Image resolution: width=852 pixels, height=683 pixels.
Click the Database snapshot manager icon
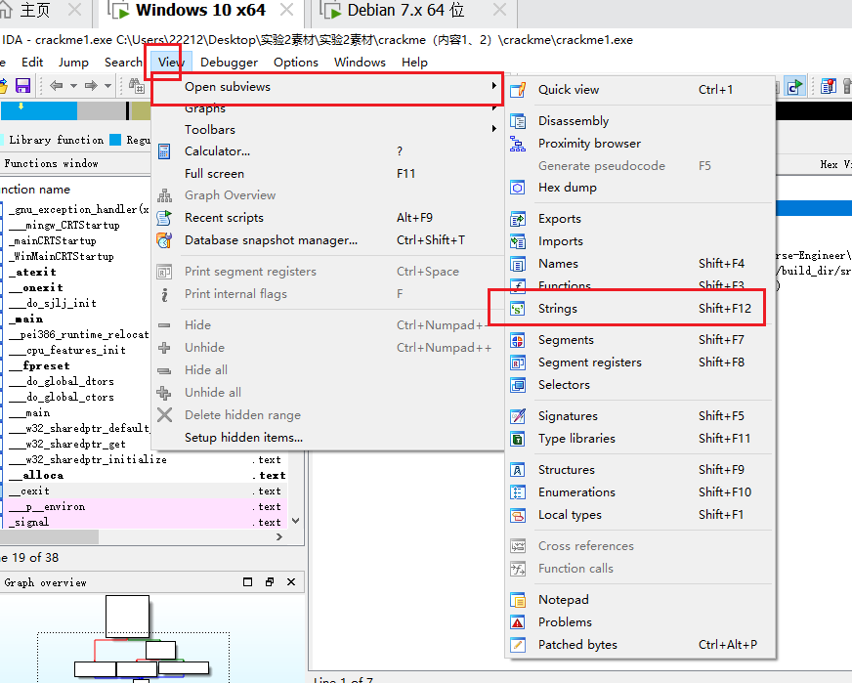pyautogui.click(x=164, y=240)
